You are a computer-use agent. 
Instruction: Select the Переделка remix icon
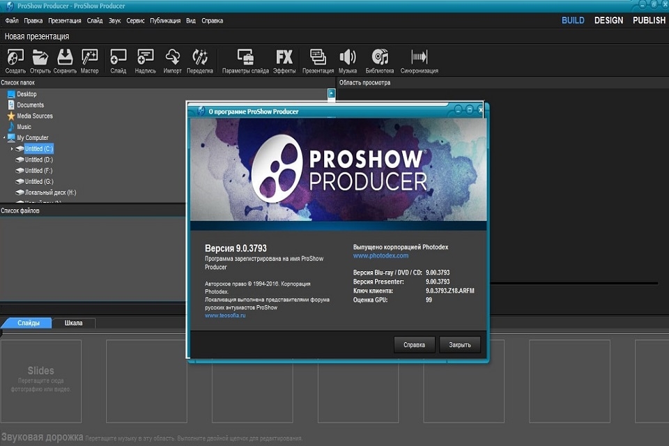201,56
